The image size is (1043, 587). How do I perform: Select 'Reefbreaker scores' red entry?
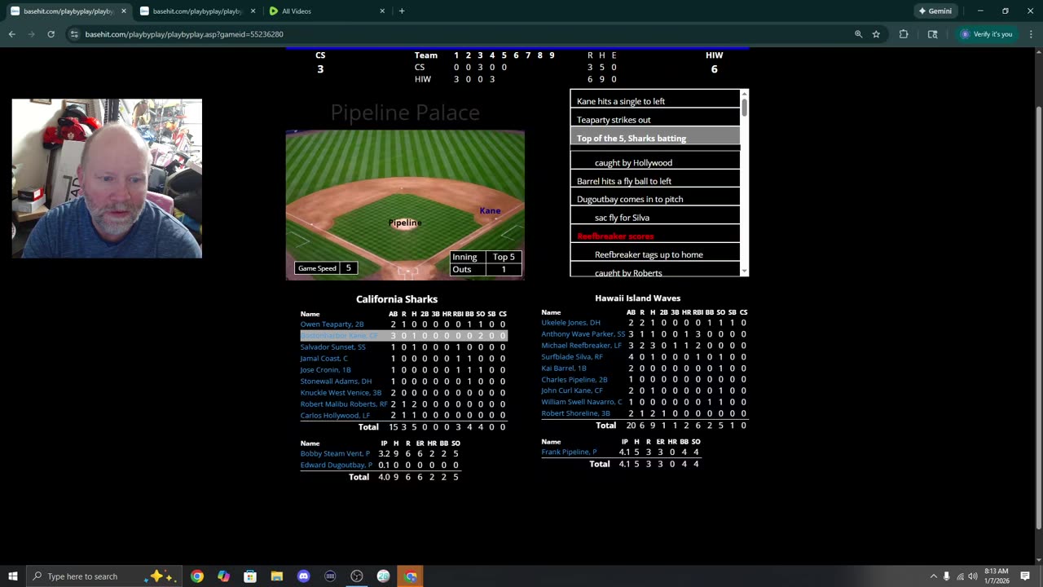[x=655, y=236]
